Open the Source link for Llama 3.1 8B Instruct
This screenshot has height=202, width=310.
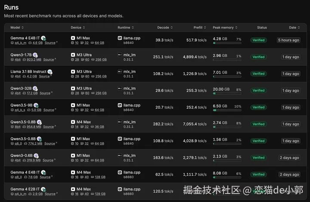tap(45, 77)
